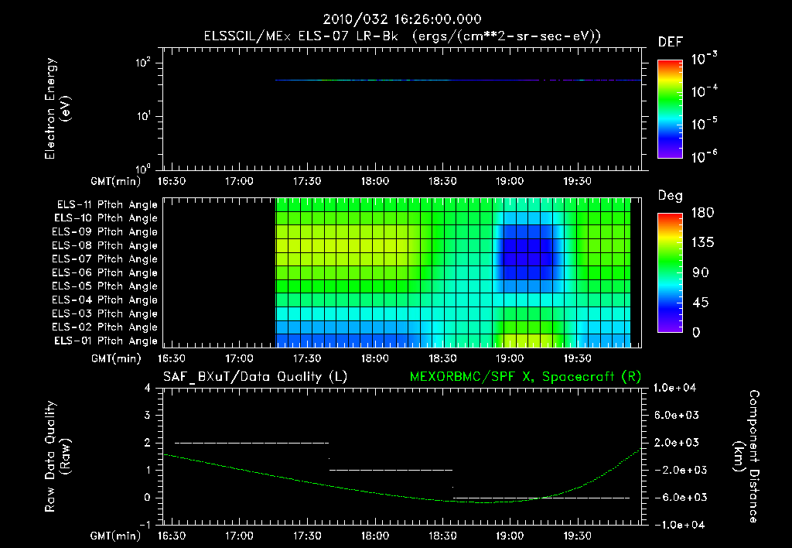Click the white data quality line at level 0
This screenshot has height=548, width=792.
[x=541, y=498]
